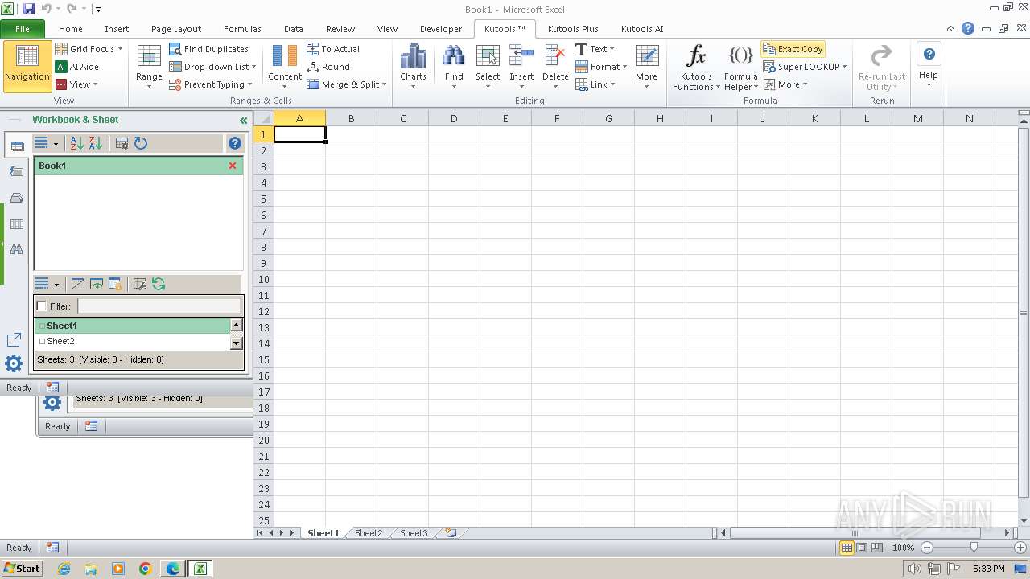This screenshot has height=579, width=1030.
Task: Toggle the macro record status bar icon
Action: click(x=52, y=548)
